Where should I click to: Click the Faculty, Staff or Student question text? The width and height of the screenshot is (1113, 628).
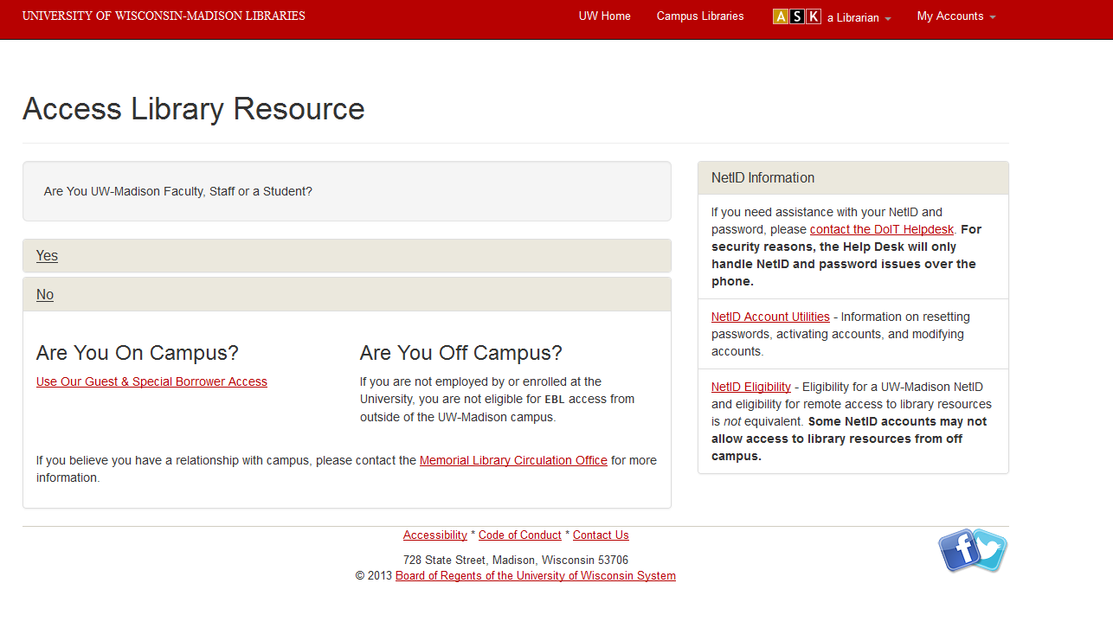pos(178,191)
